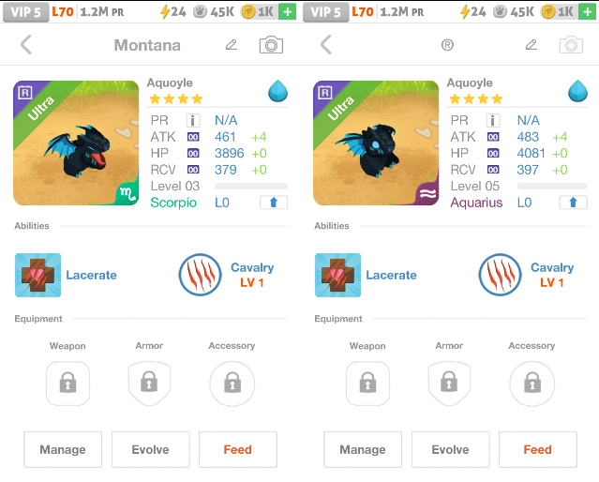The height and width of the screenshot is (482, 599).
Task: Tap the VIP 5 badge at top left
Action: [25, 12]
